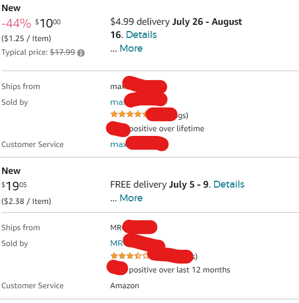Click the -44% discount label
Image resolution: width=299 pixels, height=303 pixels.
point(16,23)
